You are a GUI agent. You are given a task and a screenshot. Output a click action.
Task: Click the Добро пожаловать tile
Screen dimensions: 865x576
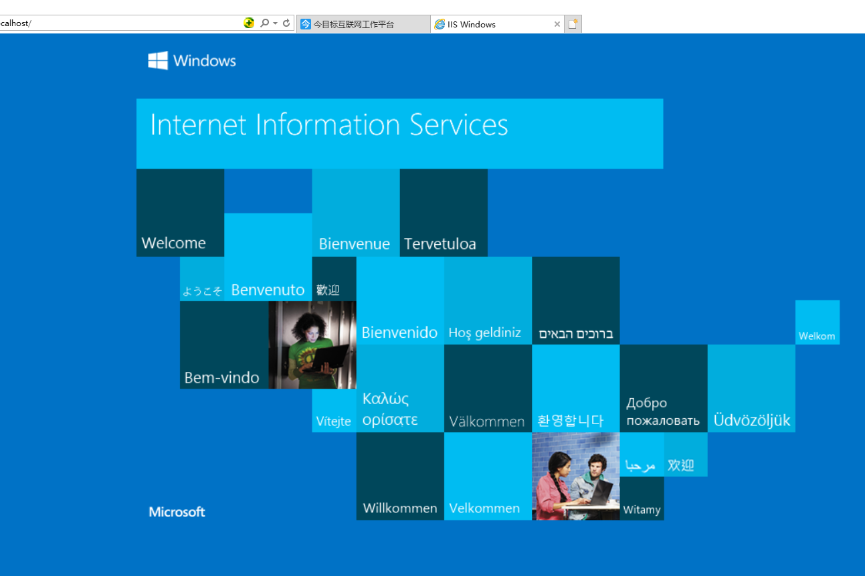click(x=664, y=389)
